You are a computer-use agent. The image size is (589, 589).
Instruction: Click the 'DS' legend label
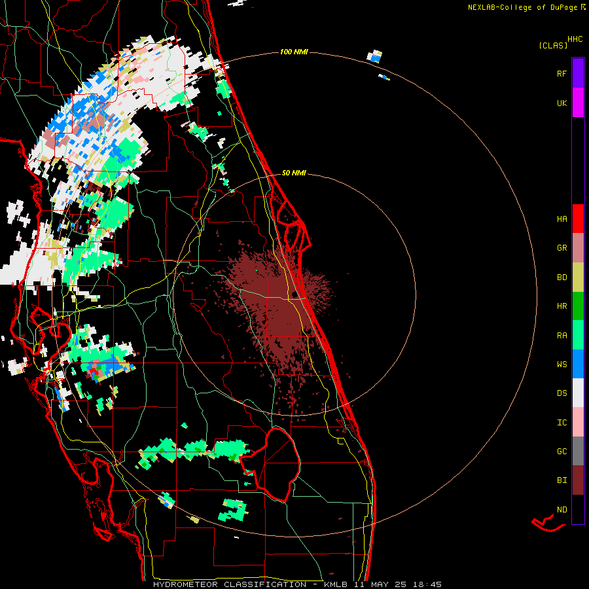tap(562, 393)
